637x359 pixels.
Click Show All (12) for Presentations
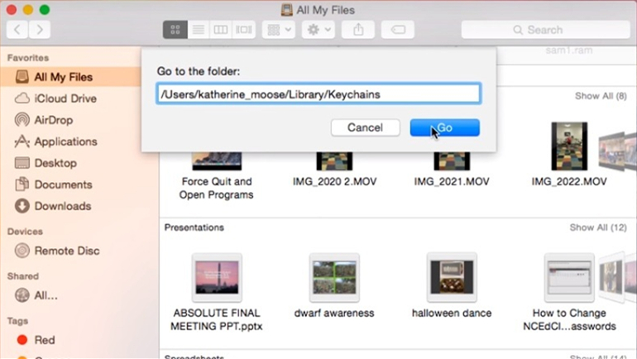(x=598, y=227)
